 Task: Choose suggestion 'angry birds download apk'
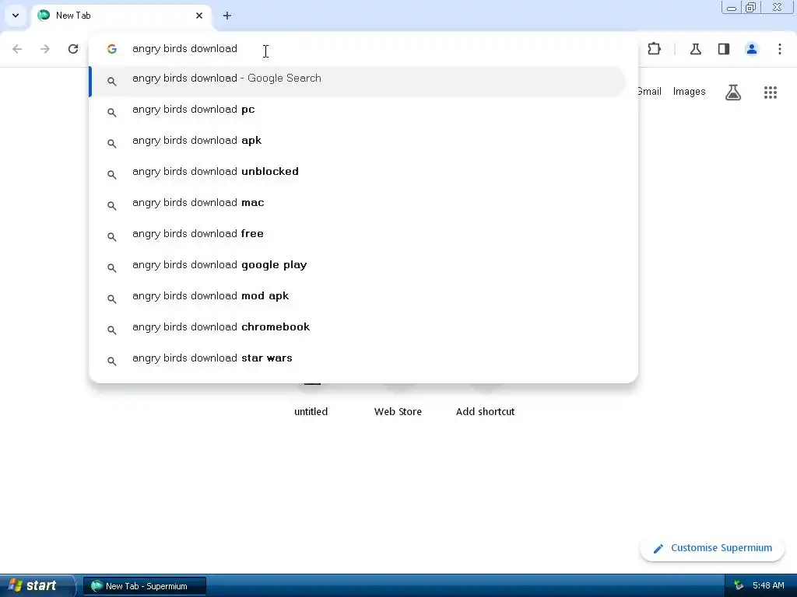click(x=357, y=143)
